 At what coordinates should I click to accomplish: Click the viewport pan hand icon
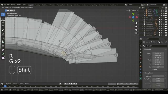pos(136,26)
